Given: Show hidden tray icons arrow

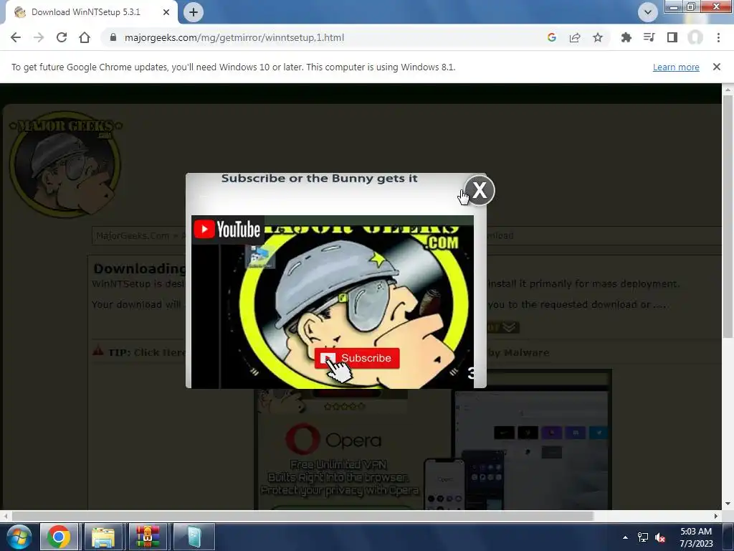Looking at the screenshot, I should coord(625,537).
